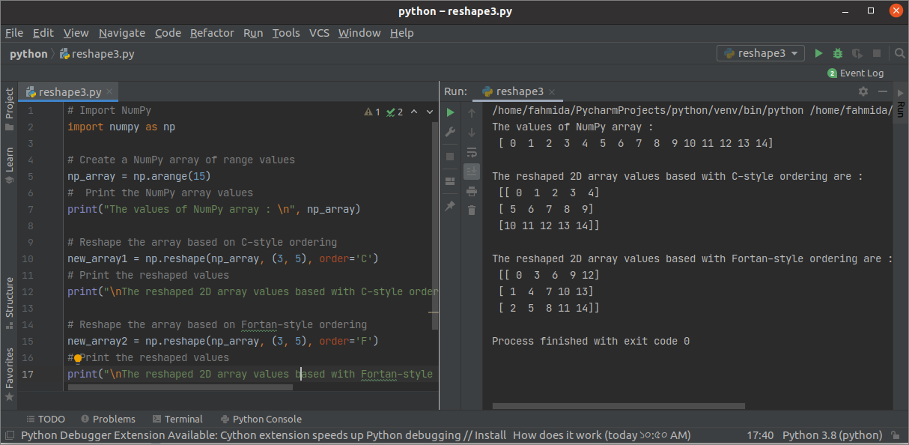Close the reshape3.py editor tab
The image size is (909, 445).
110,91
